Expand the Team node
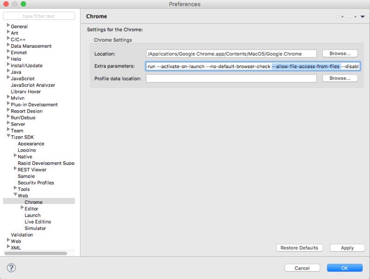Viewport: 370px width, 279px height. pyautogui.click(x=8, y=129)
